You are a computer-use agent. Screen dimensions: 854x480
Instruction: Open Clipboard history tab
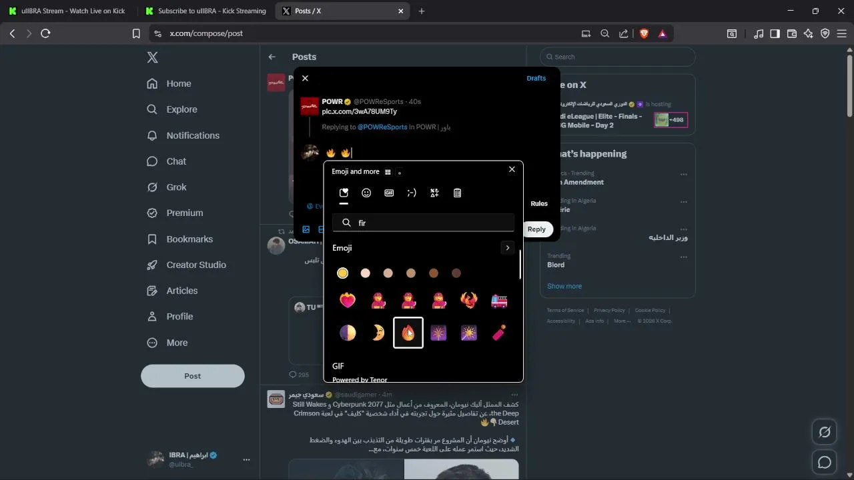(x=457, y=193)
